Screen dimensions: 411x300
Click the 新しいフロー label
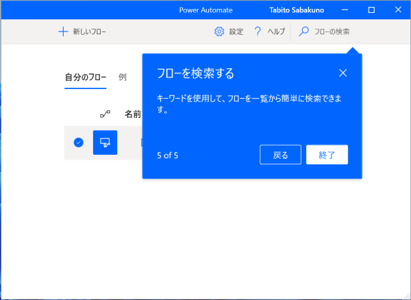coord(89,32)
